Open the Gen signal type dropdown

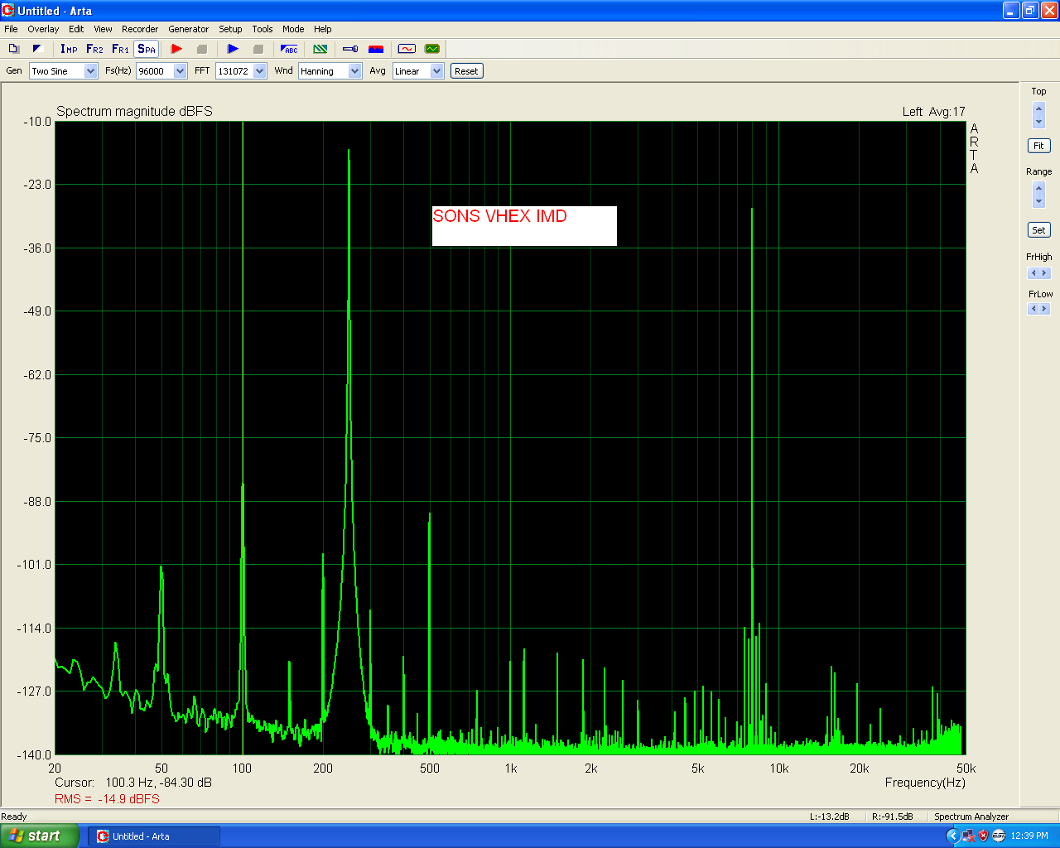pyautogui.click(x=91, y=71)
